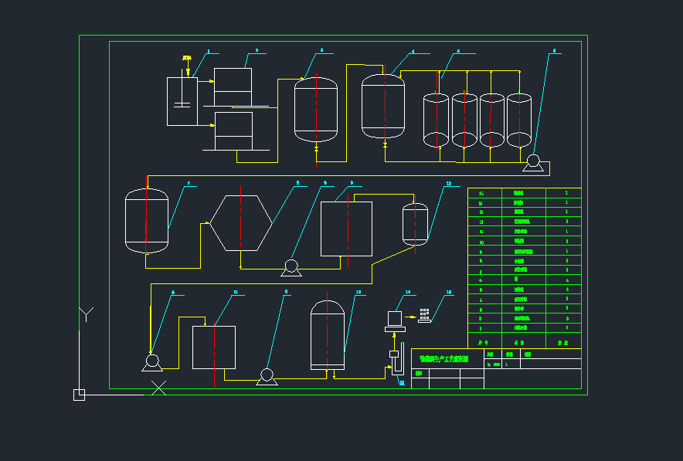Select the second cylinder column from the left
683x461 pixels.
click(x=464, y=120)
